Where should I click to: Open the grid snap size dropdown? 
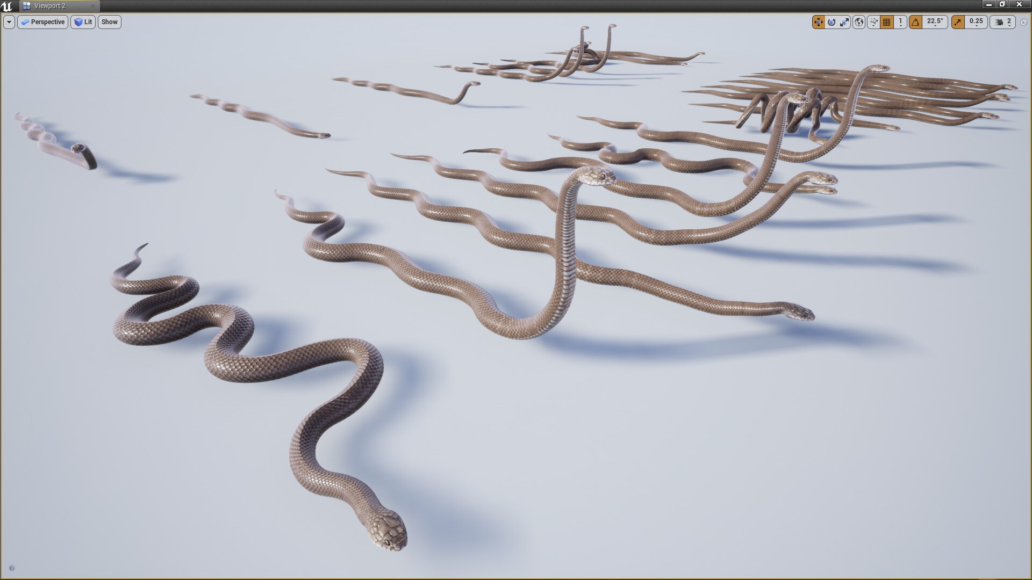(901, 22)
